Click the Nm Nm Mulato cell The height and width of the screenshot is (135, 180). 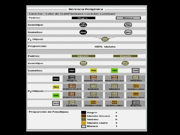93,87
